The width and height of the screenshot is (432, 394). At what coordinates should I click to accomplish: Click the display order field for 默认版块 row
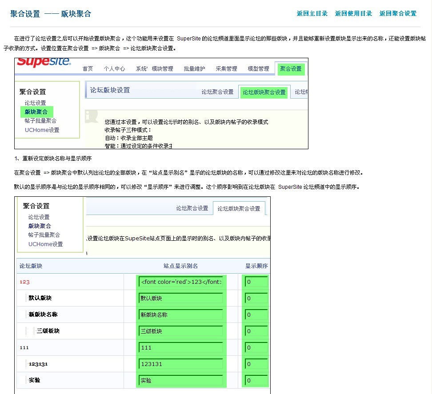[256, 298]
